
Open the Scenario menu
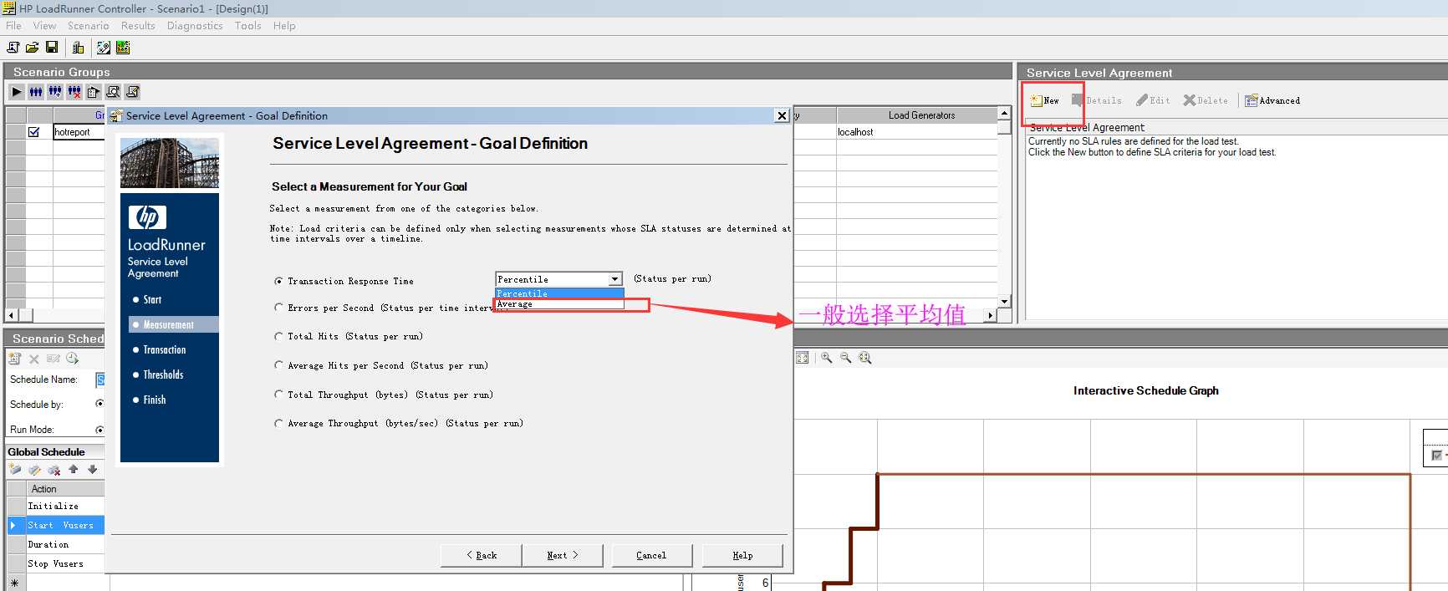[x=89, y=26]
